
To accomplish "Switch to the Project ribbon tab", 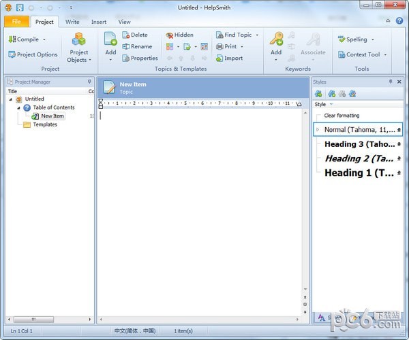I will tap(44, 22).
